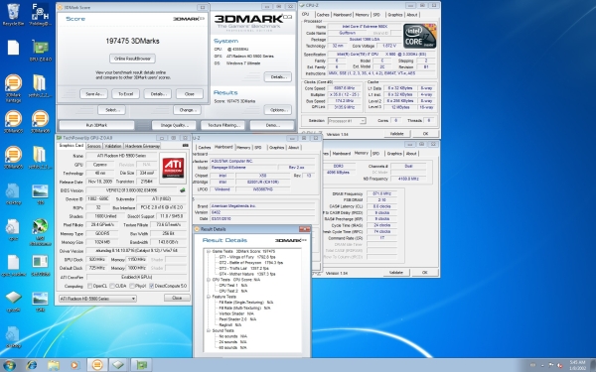Click the Close button in GPU-Z
The width and height of the screenshot is (596, 372).
tap(177, 299)
